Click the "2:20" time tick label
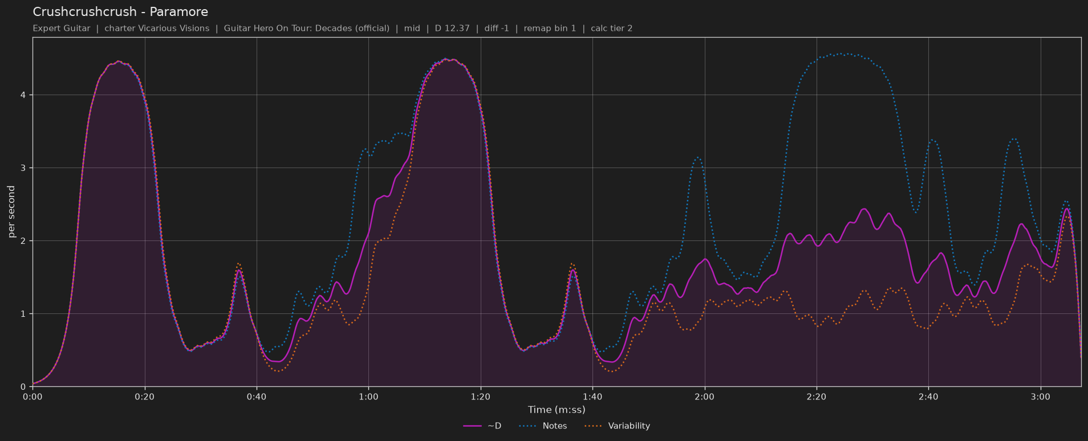The width and height of the screenshot is (1088, 441). [x=817, y=397]
